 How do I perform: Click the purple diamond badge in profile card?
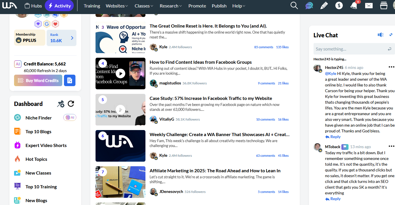(x=38, y=24)
